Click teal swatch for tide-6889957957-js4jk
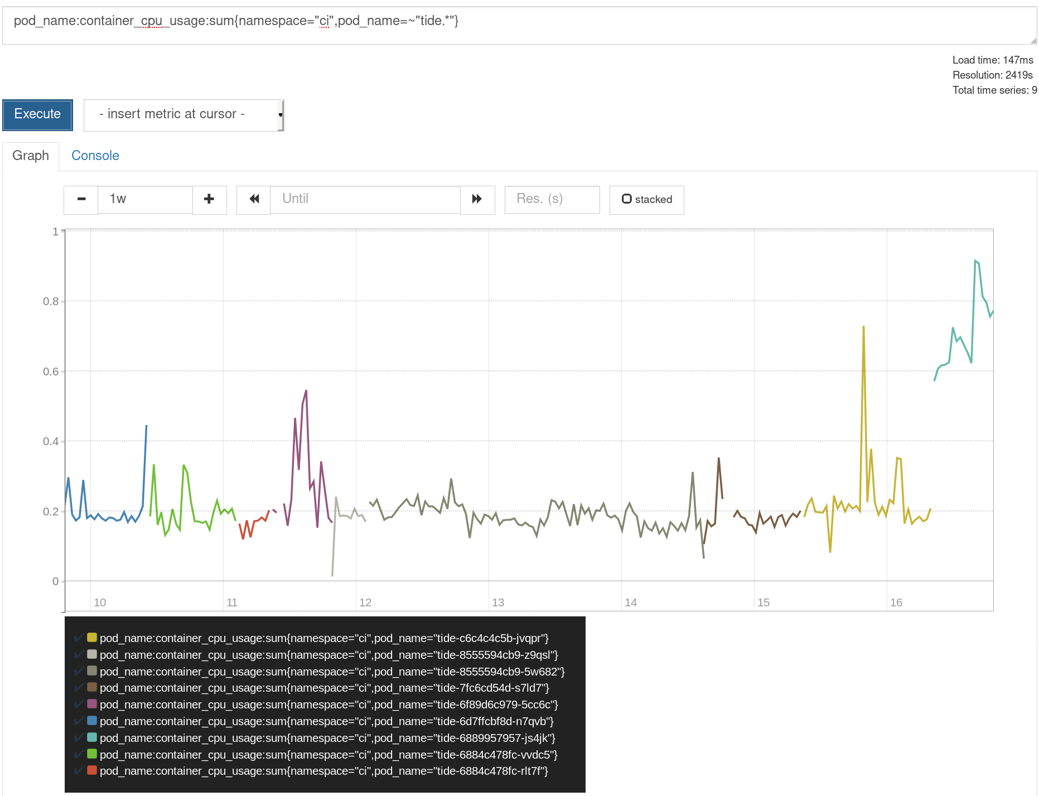 point(92,737)
